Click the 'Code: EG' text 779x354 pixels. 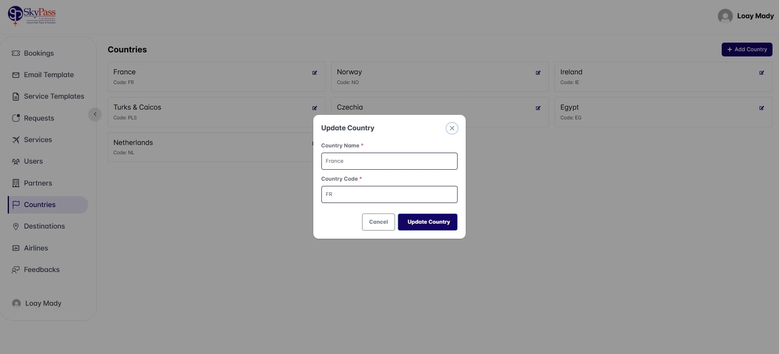point(571,118)
